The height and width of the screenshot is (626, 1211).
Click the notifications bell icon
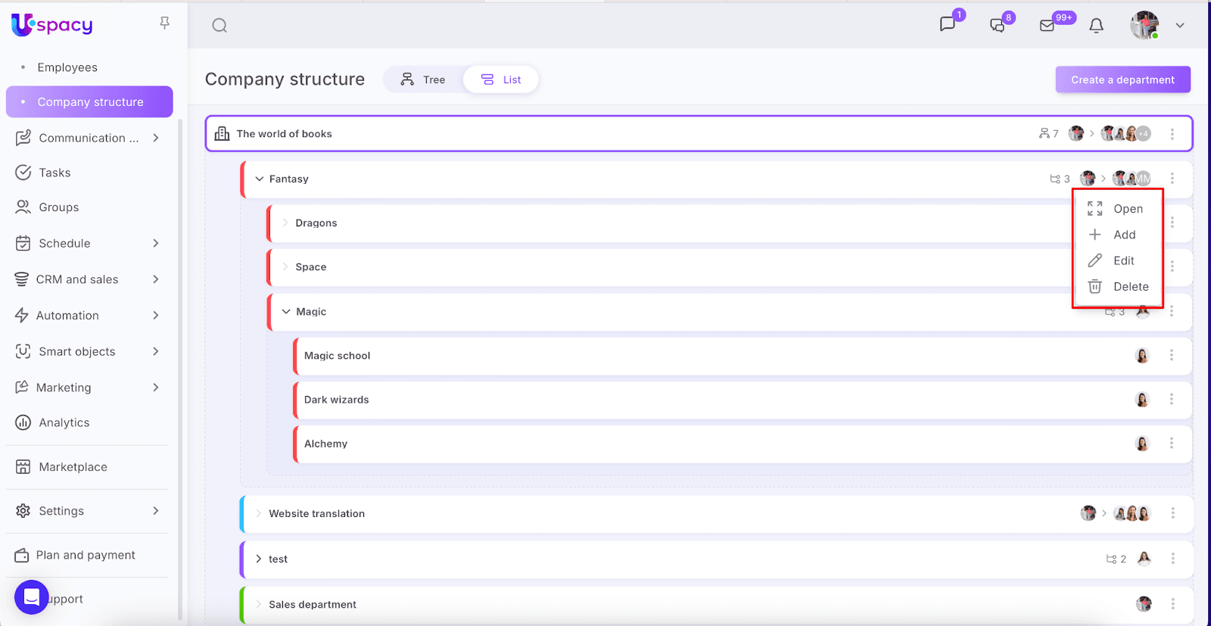pos(1096,26)
